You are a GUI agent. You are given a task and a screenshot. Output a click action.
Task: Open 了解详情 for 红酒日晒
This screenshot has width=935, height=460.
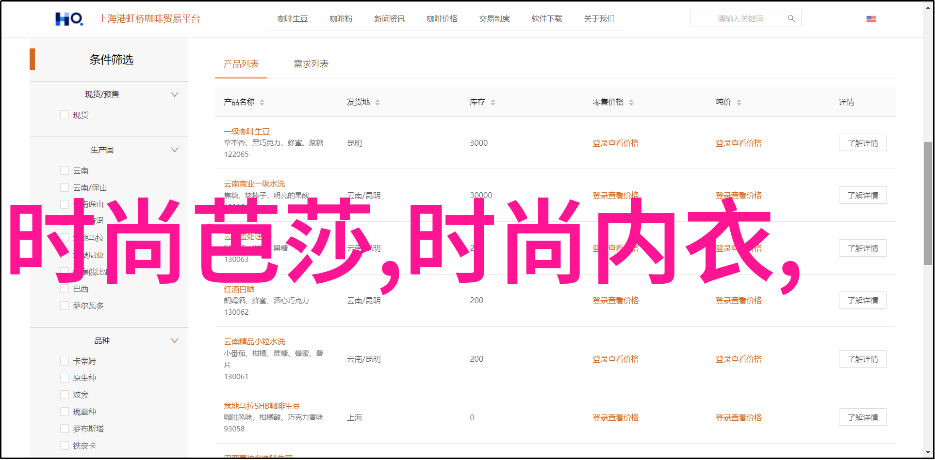coord(863,300)
